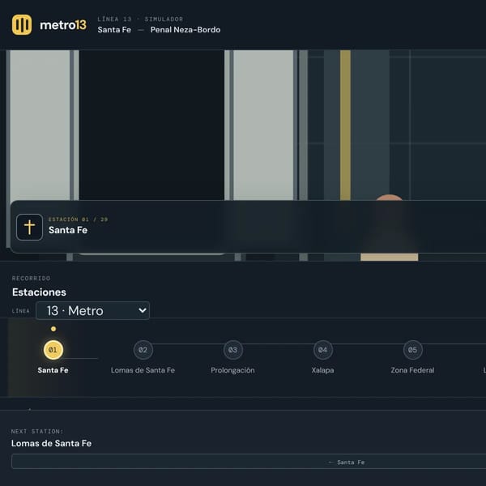Click the ← Santa Fe progress bar

249,462
